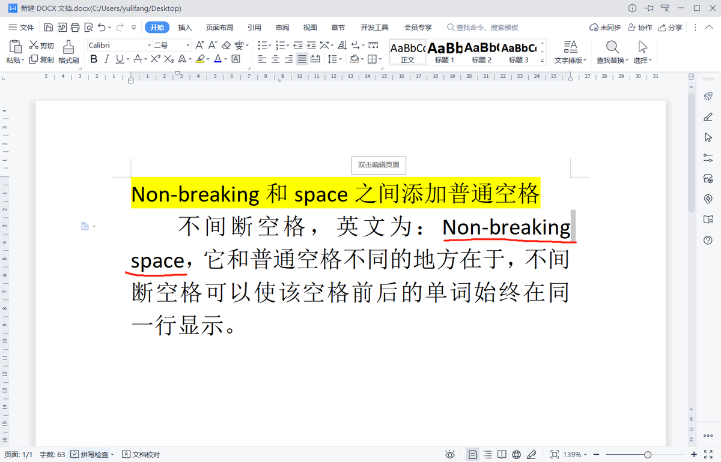Image resolution: width=721 pixels, height=462 pixels.
Task: Open bullet list style dropdown arrow
Action: [270, 46]
